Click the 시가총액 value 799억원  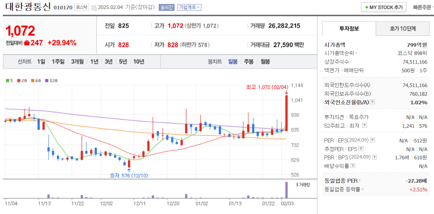[x=417, y=45]
